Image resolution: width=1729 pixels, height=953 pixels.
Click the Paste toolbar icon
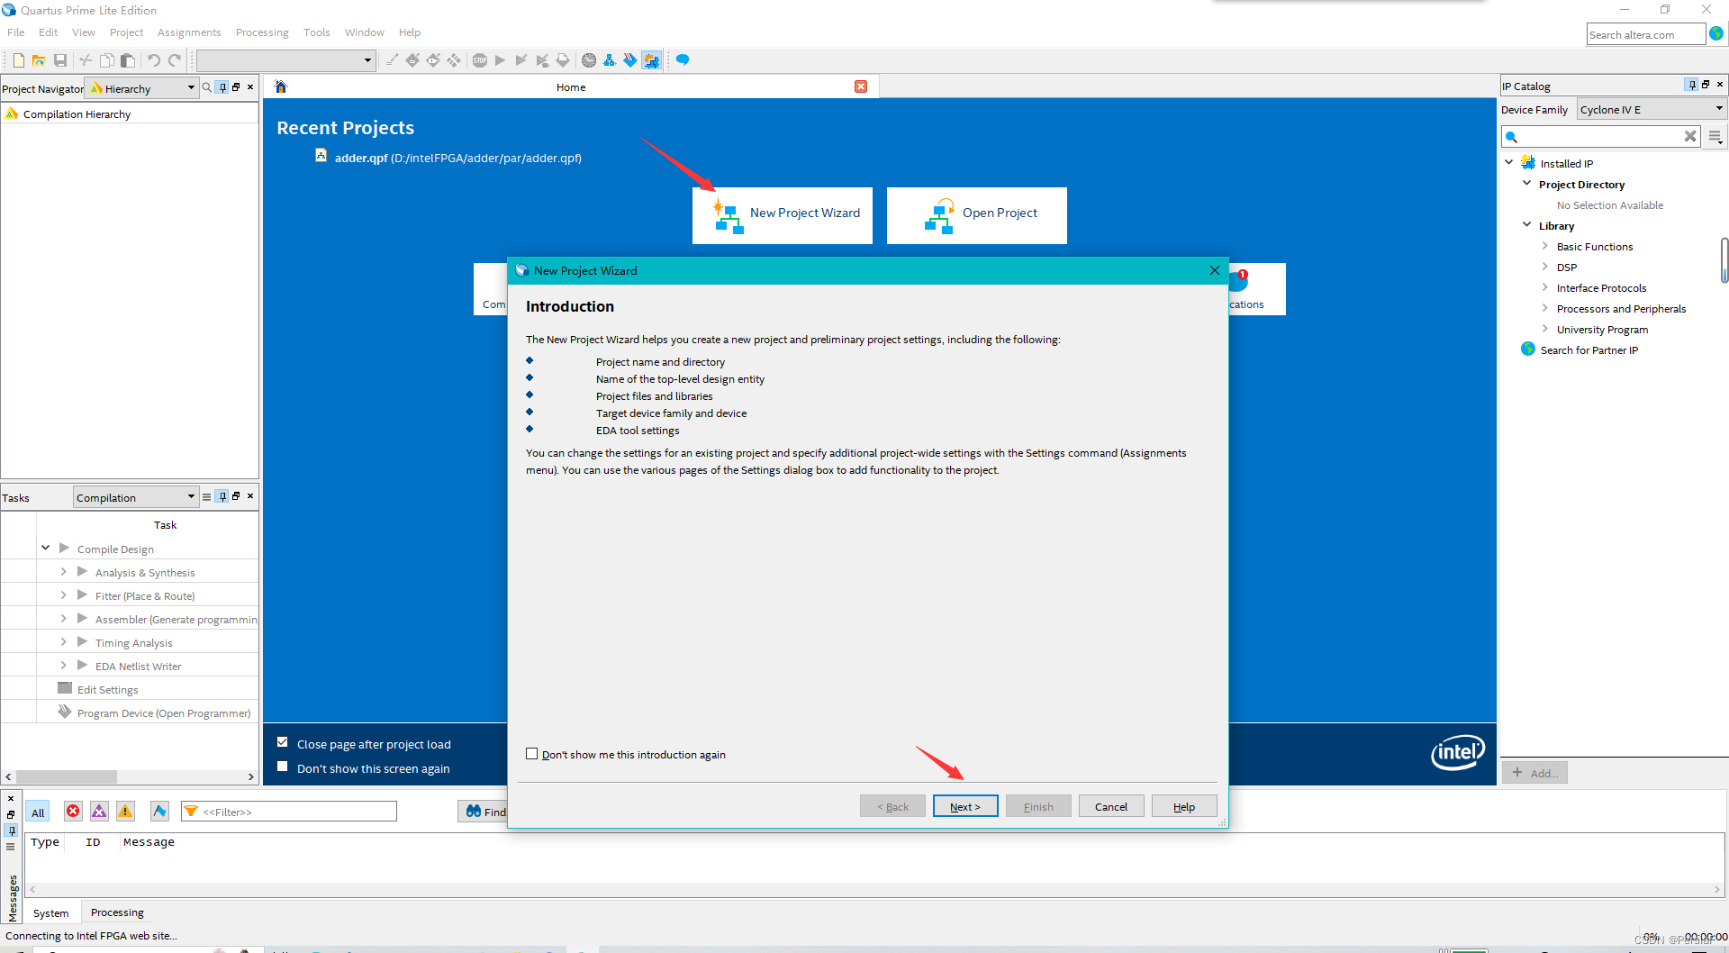tap(128, 60)
